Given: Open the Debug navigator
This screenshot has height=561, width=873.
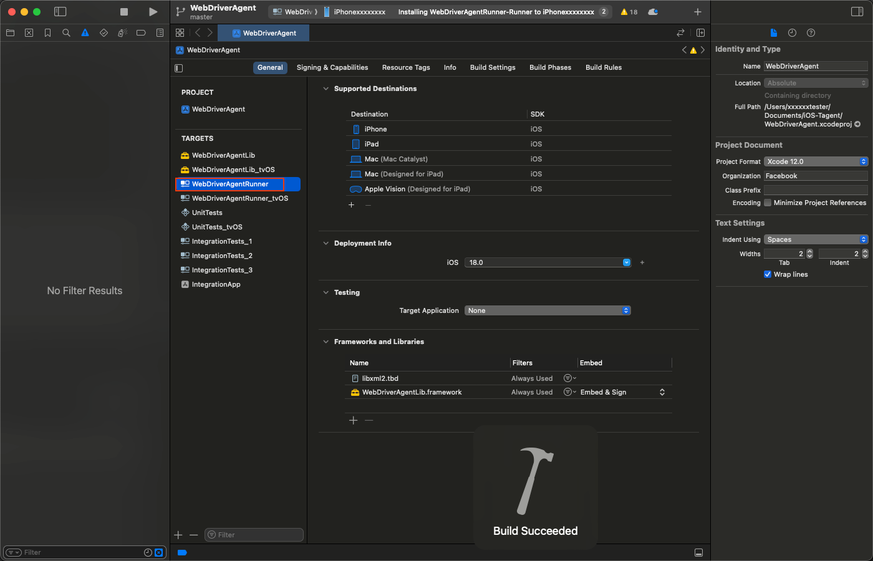Looking at the screenshot, I should 122,33.
